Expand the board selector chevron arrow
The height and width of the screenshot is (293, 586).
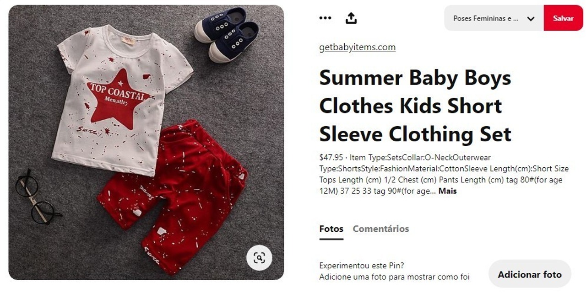pyautogui.click(x=531, y=19)
